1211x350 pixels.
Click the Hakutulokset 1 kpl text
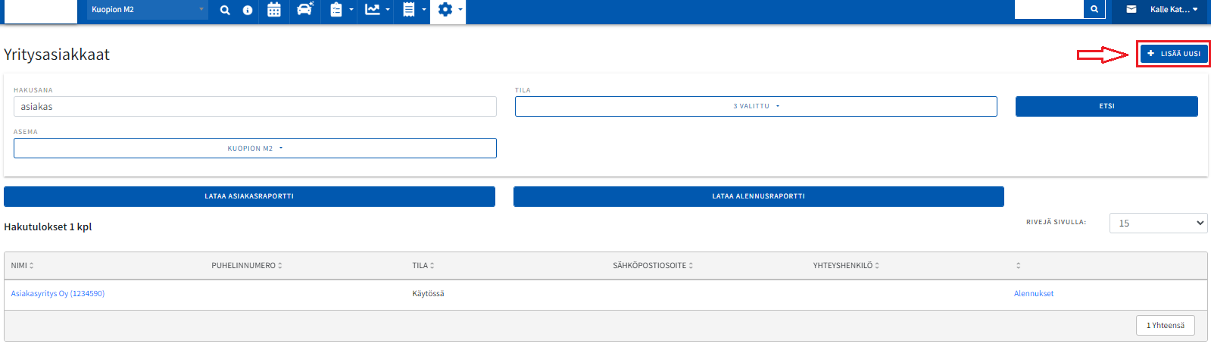48,227
